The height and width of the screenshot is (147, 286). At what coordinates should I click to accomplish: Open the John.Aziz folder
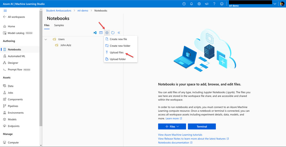66,45
